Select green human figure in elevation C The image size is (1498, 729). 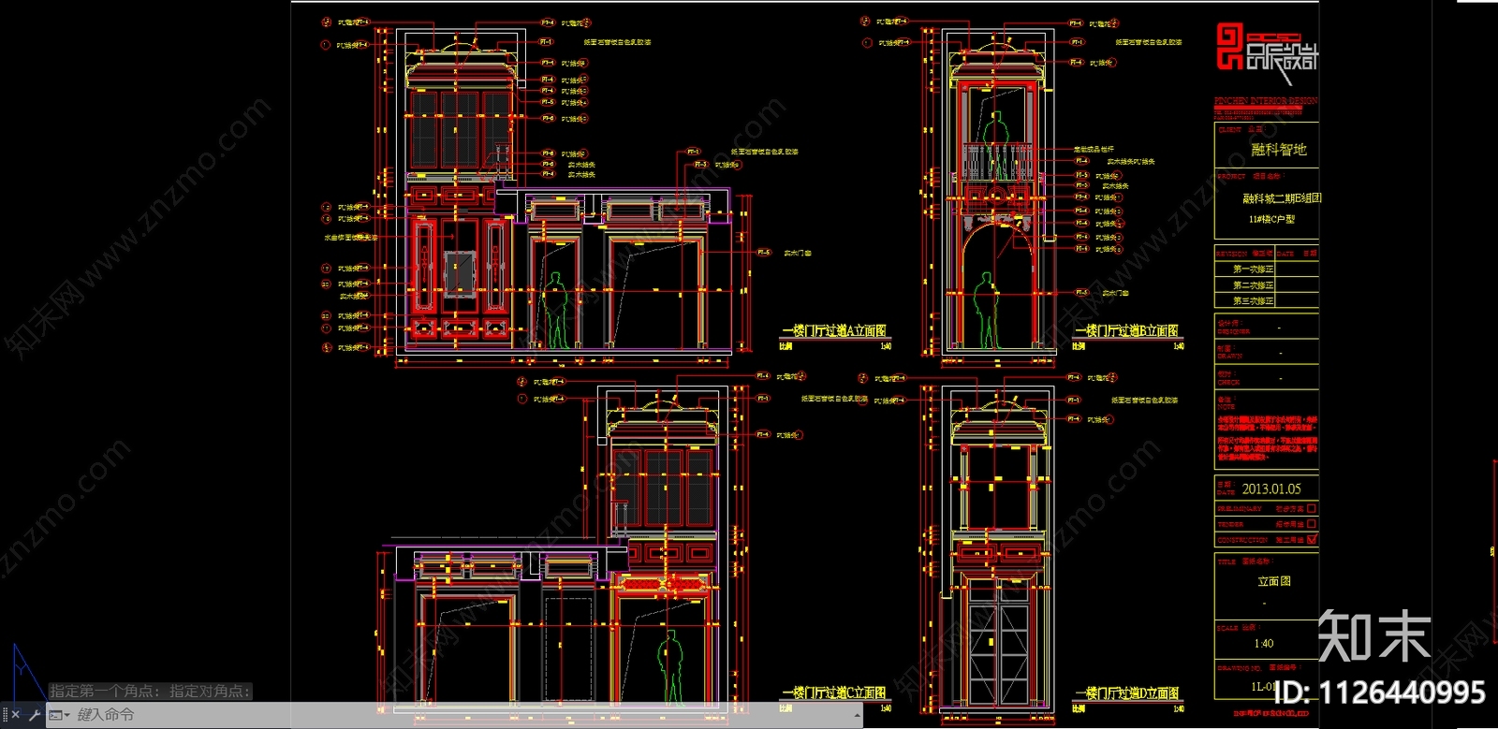[x=670, y=666]
